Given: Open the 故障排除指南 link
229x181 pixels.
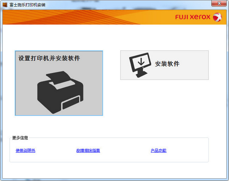Looking at the screenshot, I should pos(88,150).
